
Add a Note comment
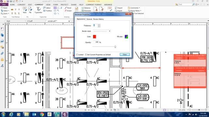coord(25,10)
